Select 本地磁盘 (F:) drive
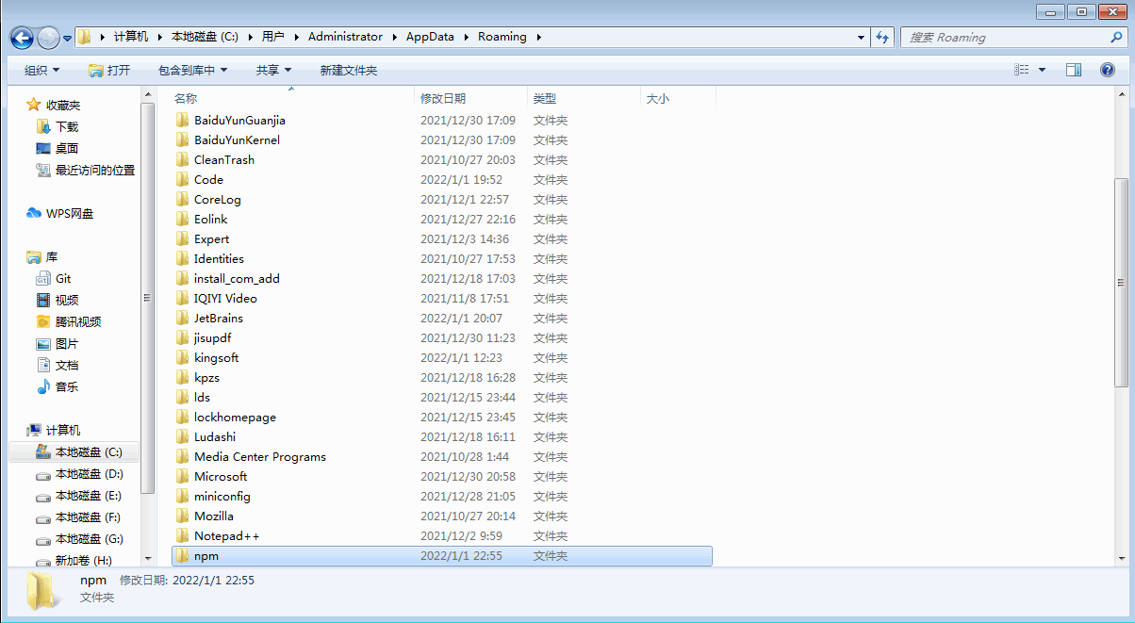This screenshot has height=623, width=1135. tap(89, 517)
